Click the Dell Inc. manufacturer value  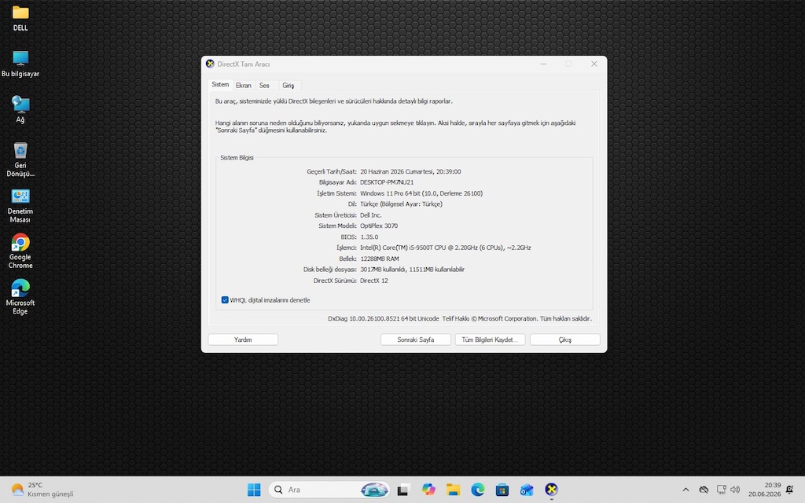pyautogui.click(x=371, y=215)
